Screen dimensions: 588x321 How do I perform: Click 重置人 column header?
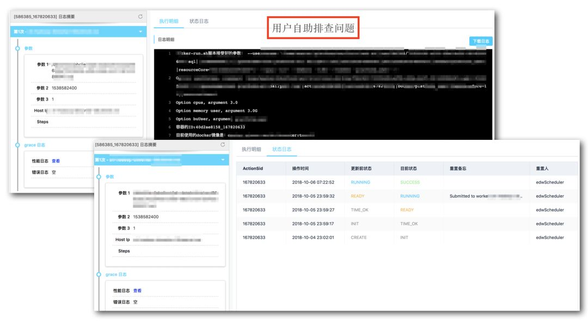click(542, 169)
